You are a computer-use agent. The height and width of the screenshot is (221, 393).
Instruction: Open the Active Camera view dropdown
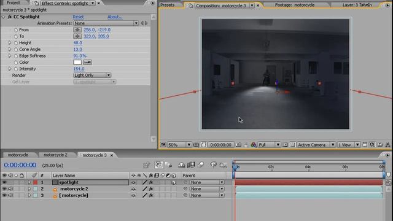(x=316, y=145)
